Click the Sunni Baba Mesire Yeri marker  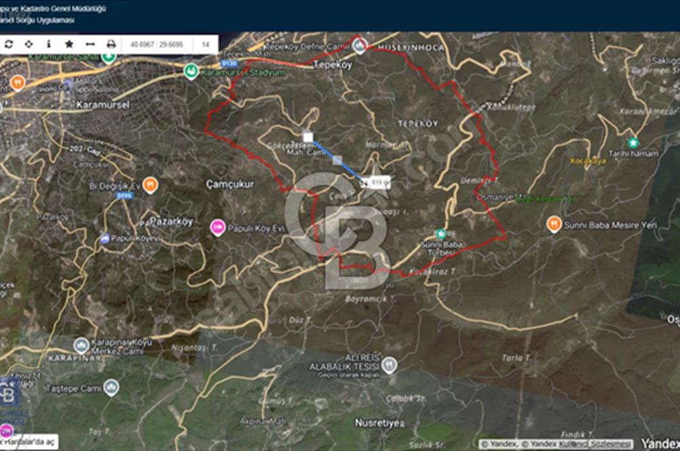[x=554, y=223]
